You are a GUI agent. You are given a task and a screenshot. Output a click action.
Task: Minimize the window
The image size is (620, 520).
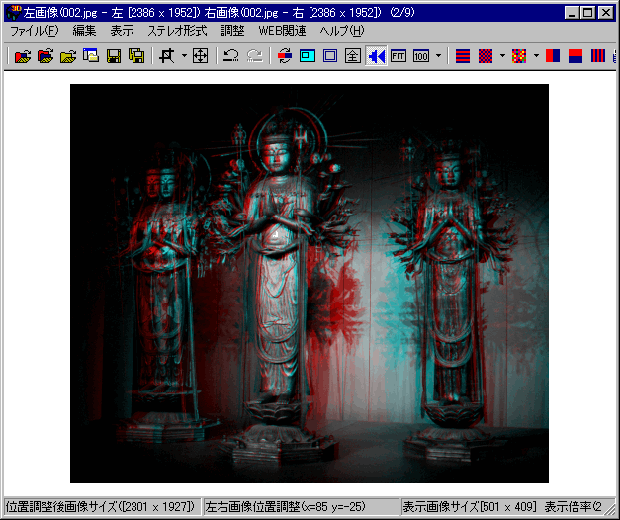pyautogui.click(x=572, y=13)
